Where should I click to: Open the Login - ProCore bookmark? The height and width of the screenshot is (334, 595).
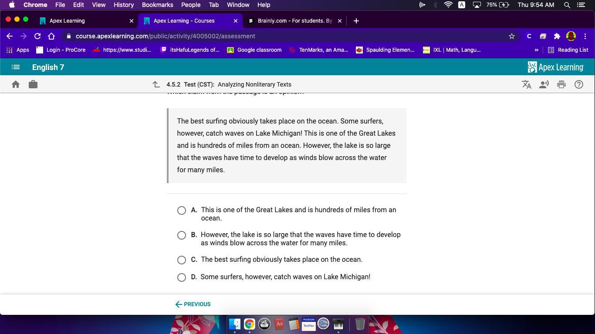point(61,50)
